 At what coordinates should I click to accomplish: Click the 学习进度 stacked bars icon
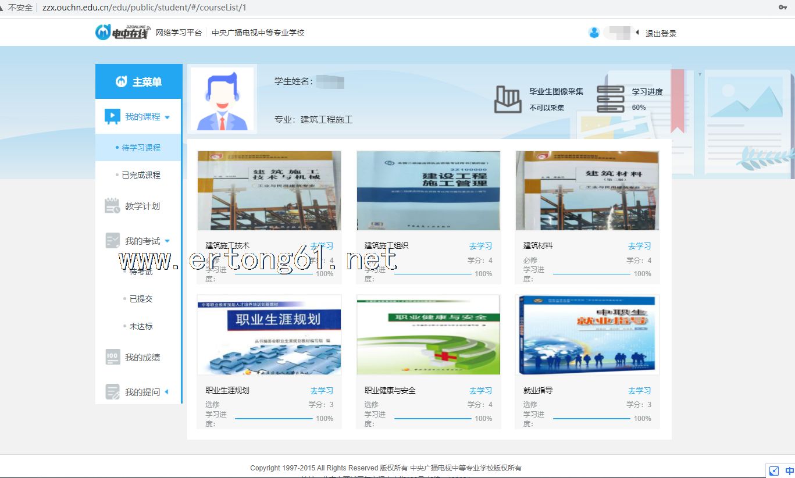tap(610, 99)
